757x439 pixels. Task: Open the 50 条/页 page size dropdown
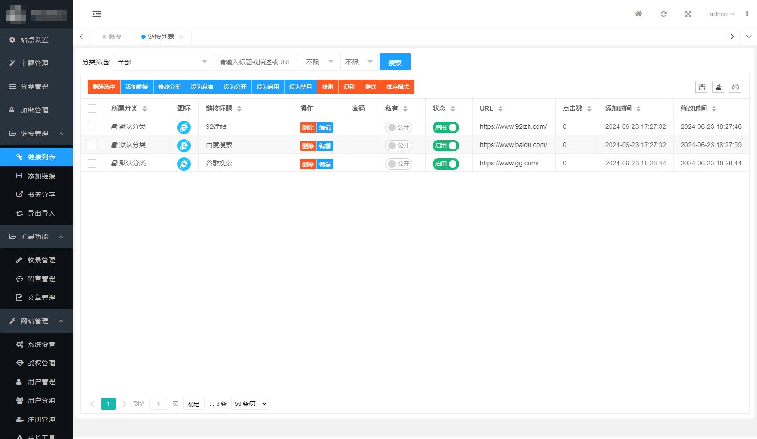[x=250, y=404]
